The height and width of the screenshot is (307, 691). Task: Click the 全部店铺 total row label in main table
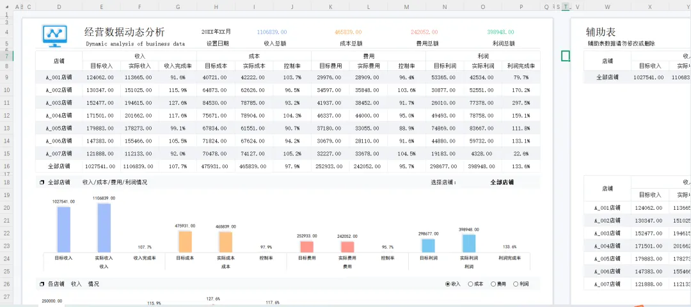pos(59,166)
